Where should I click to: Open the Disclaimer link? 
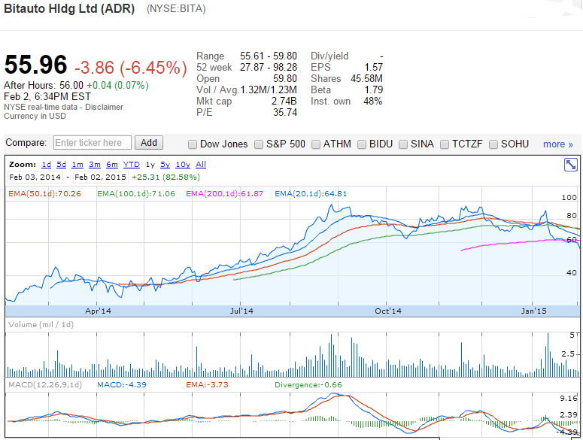[x=104, y=107]
